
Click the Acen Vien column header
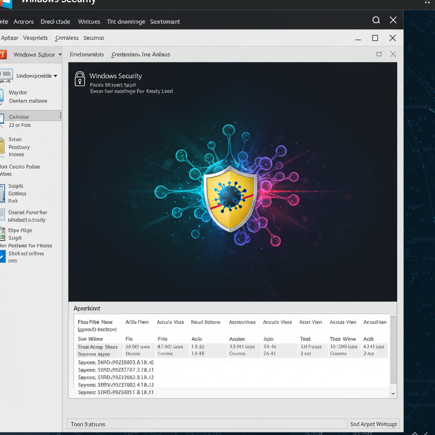pos(311,322)
